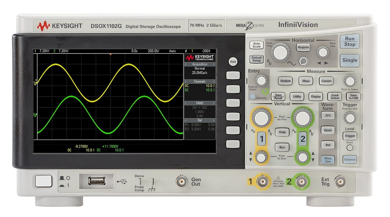Toggle channel 1 with the yellow button
Image resolution: width=390 pixels, height=217 pixels.
262,139
